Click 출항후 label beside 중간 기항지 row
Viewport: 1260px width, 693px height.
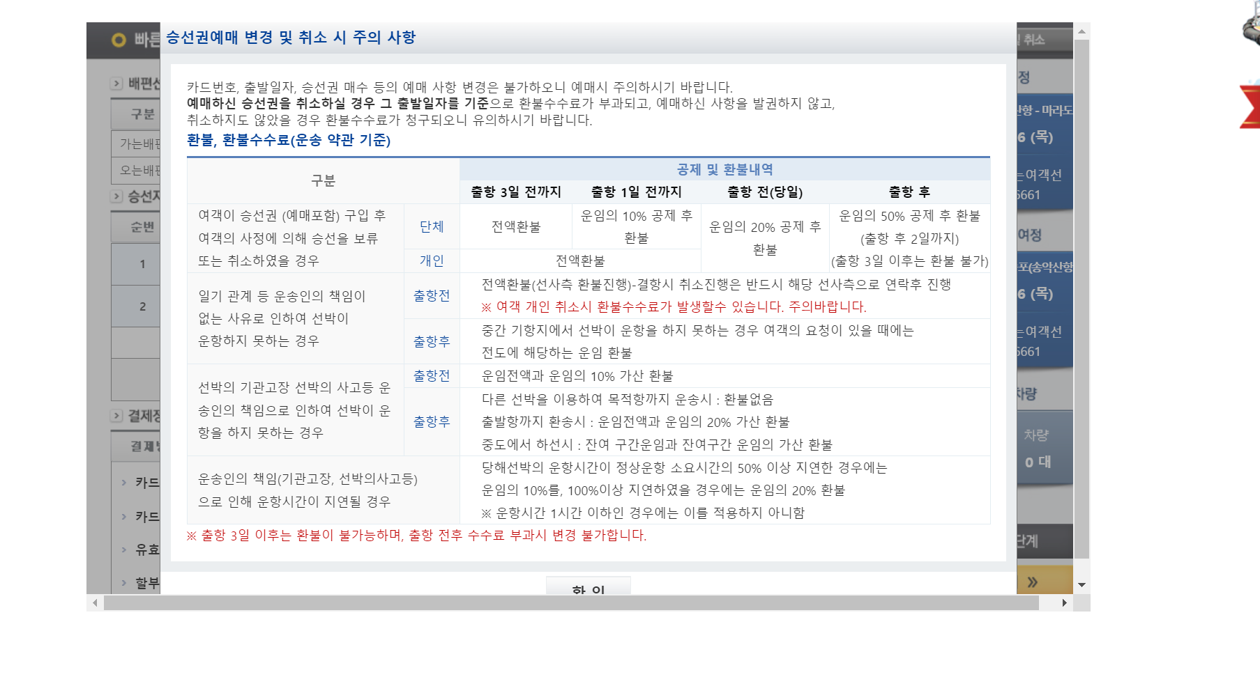432,341
